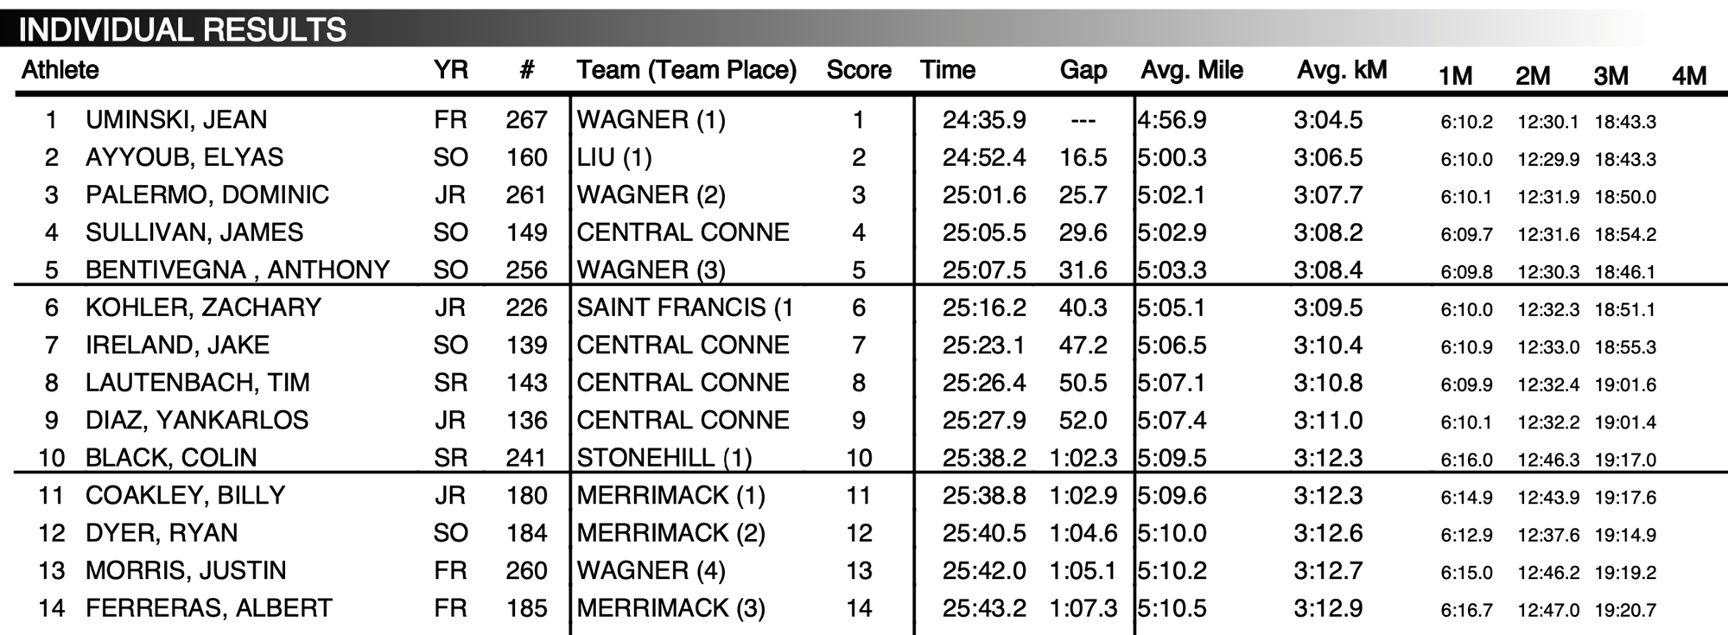1728x635 pixels.
Task: Click the Athlete column header
Action: (x=60, y=70)
